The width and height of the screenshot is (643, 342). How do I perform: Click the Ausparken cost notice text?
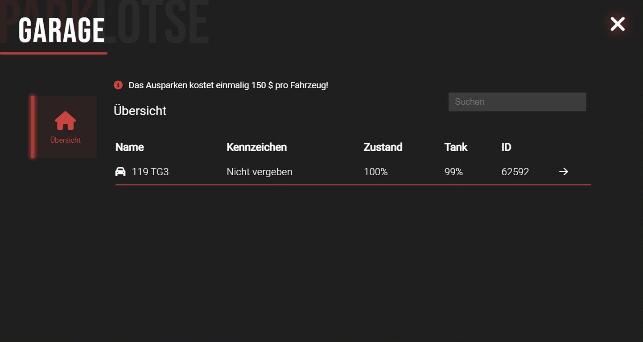(x=228, y=85)
